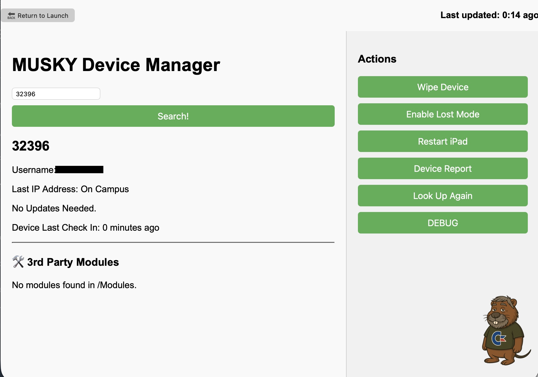Open the Device Report
This screenshot has height=377, width=538.
[x=442, y=168]
